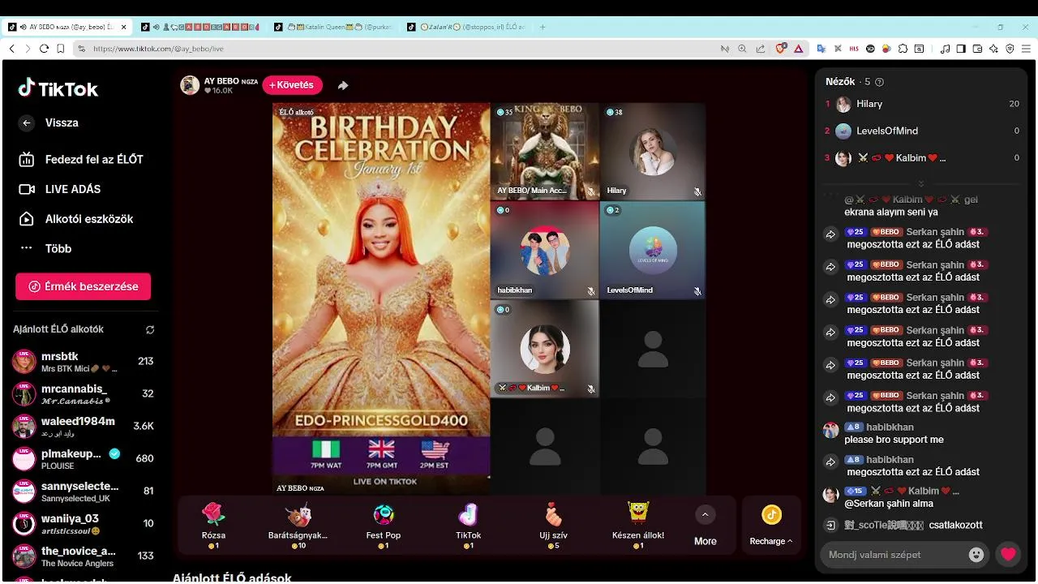Select viewer LevelsOfMind in the Nézők ranking
Screen dimensions: 1038x584
click(923, 131)
